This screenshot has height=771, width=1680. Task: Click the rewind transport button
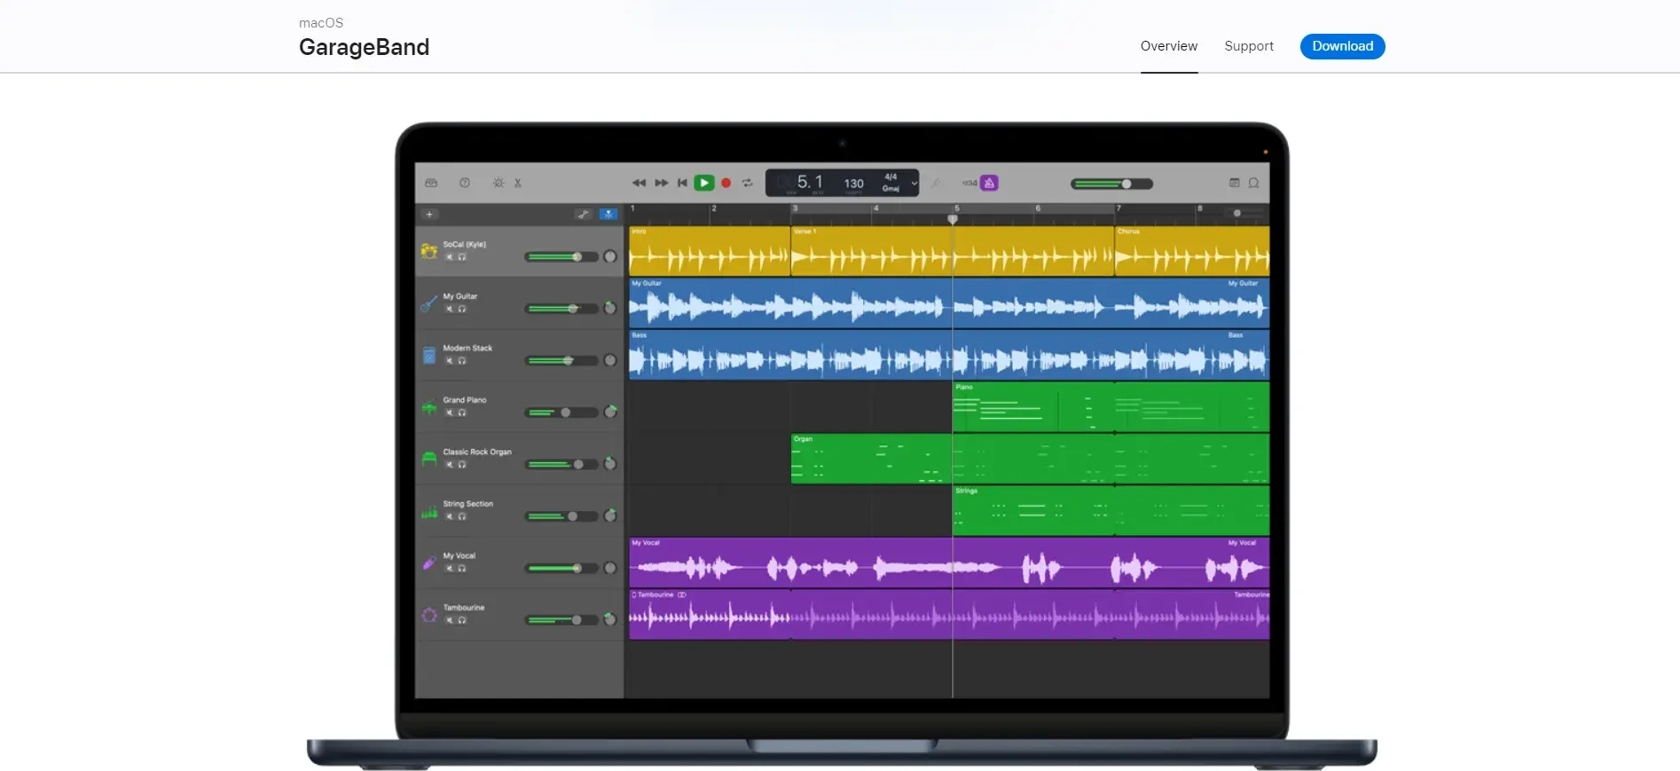639,183
